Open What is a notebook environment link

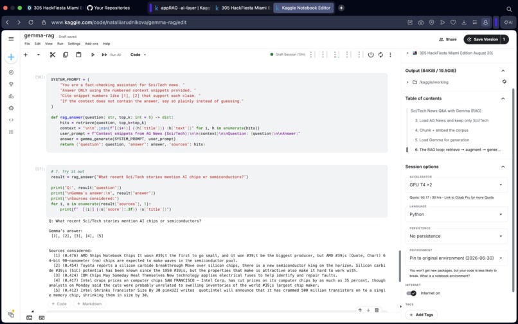pyautogui.click(x=445, y=276)
